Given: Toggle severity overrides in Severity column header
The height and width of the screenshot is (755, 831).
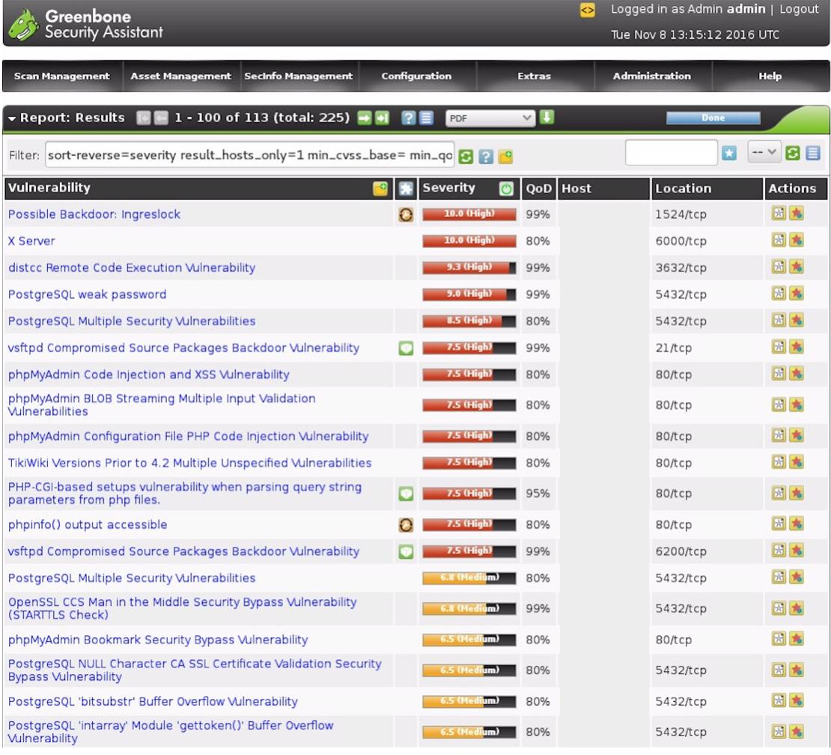Looking at the screenshot, I should point(506,189).
